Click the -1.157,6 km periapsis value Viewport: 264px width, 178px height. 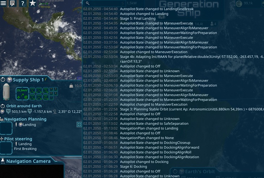[42, 111]
